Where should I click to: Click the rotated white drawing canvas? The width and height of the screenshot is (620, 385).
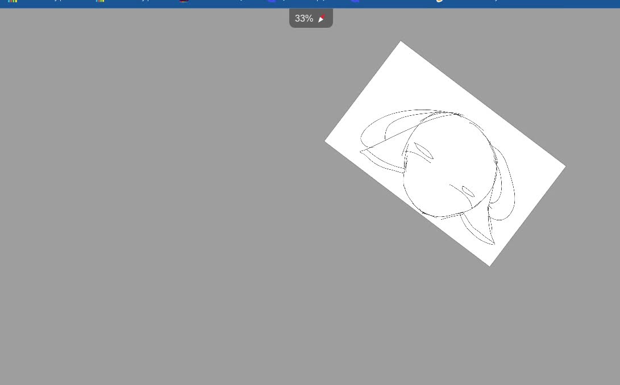coord(445,153)
